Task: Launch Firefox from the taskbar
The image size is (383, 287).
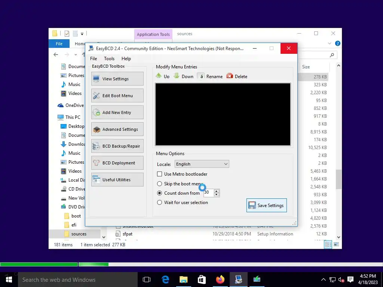Action: point(220,280)
